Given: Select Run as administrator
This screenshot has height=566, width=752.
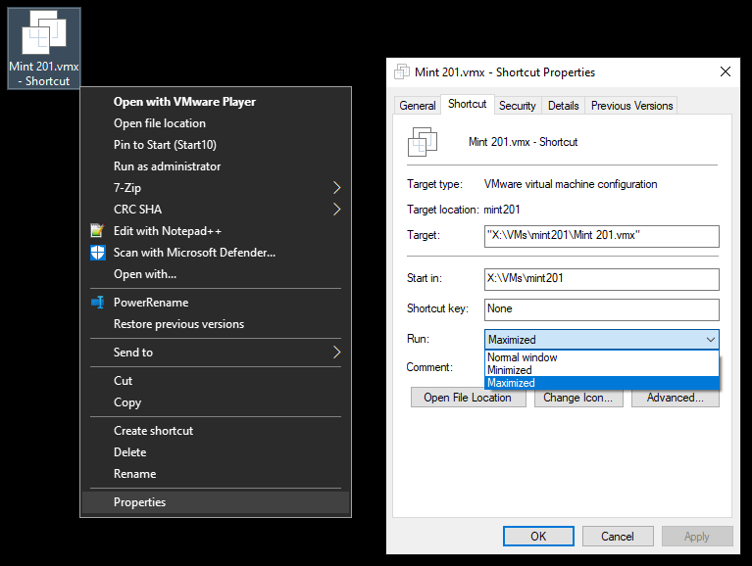Looking at the screenshot, I should [x=216, y=166].
